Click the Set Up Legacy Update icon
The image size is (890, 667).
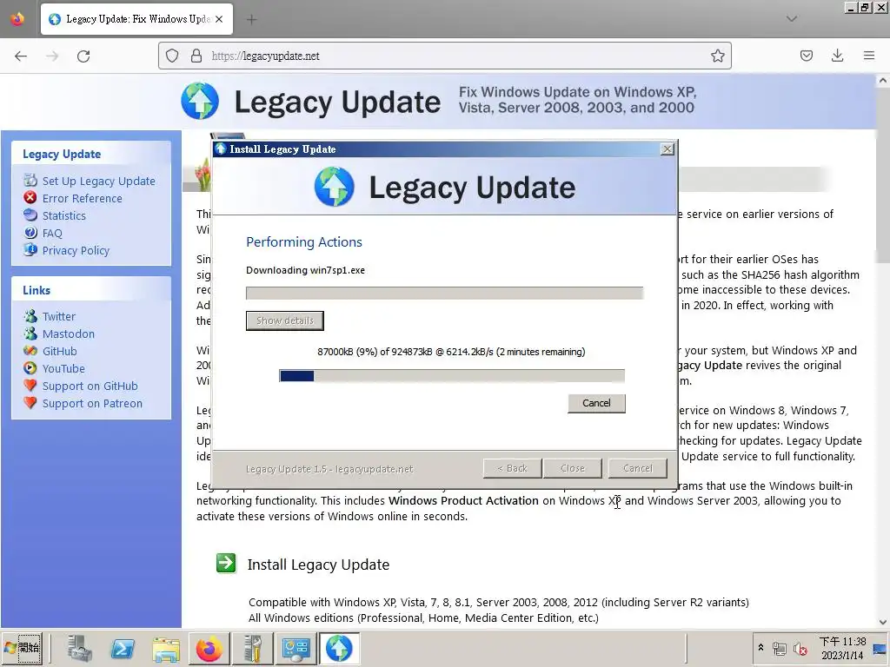[x=30, y=181]
